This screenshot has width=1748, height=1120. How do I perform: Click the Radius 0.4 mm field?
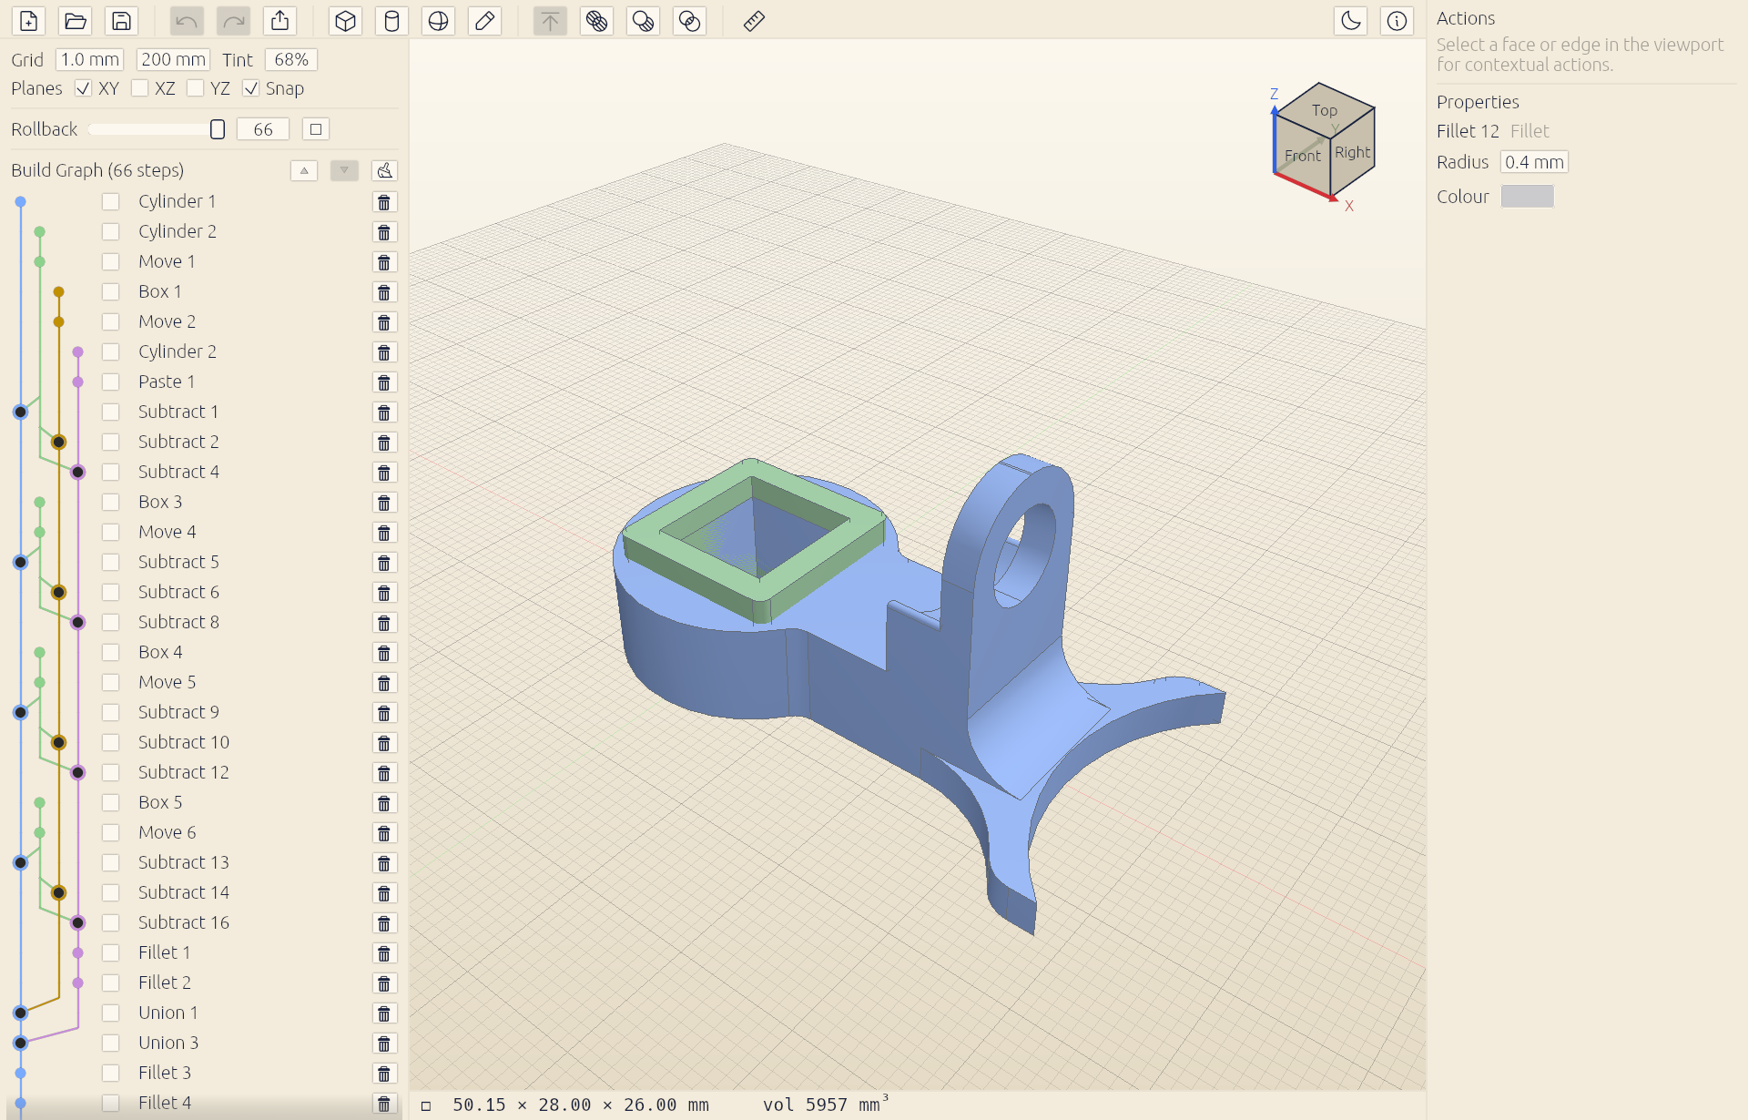click(1534, 162)
